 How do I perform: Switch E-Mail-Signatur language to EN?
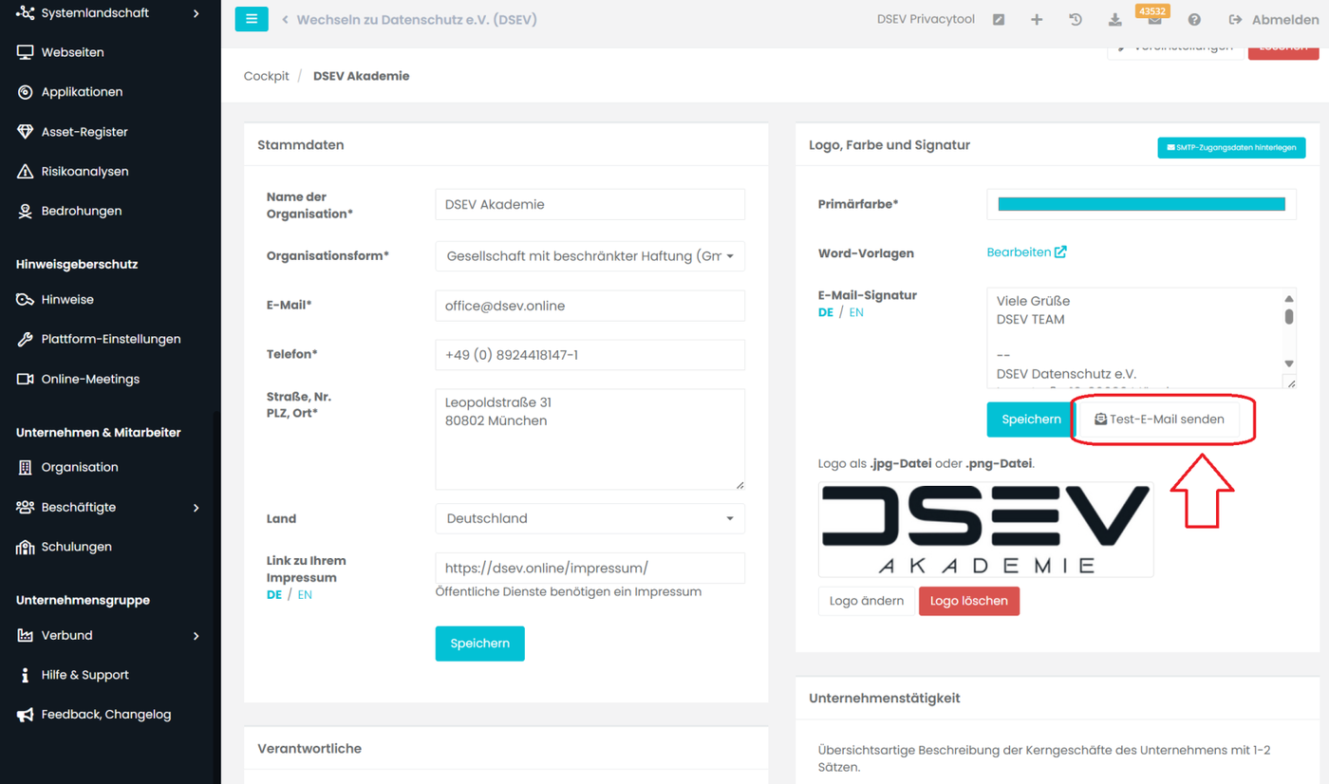coord(856,312)
